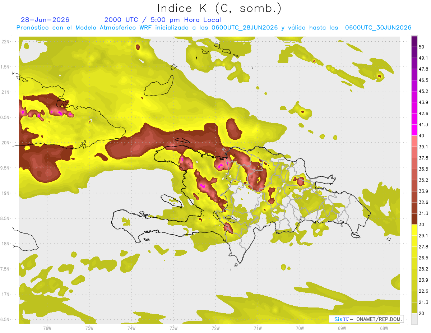Click the '2000 UTC / 5:00 pm Hora Local' text

(x=163, y=20)
